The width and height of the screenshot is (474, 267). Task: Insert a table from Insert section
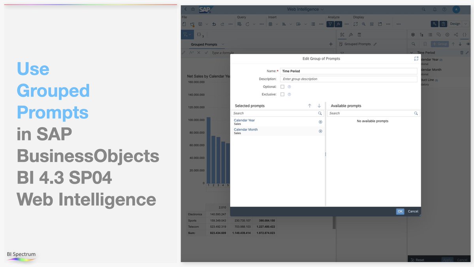tap(271, 24)
